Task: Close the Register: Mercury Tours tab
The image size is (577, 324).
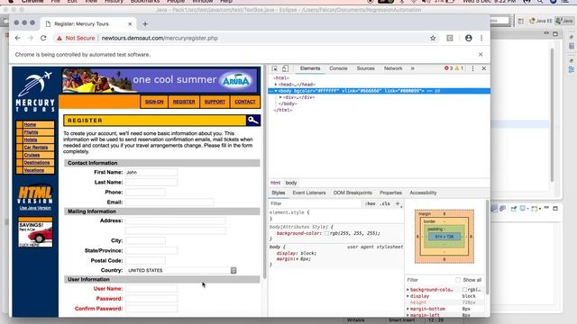Action: coord(130,24)
